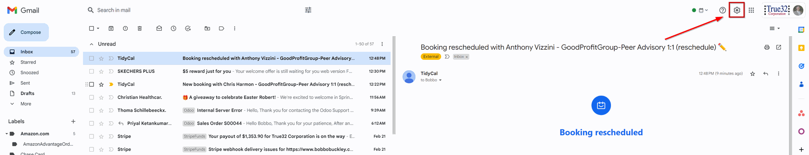Collapse the Unread section chevron
The height and width of the screenshot is (155, 809).
click(x=91, y=44)
